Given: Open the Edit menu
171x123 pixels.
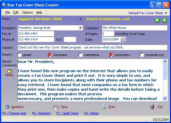Looking at the screenshot, I should coord(16,12).
